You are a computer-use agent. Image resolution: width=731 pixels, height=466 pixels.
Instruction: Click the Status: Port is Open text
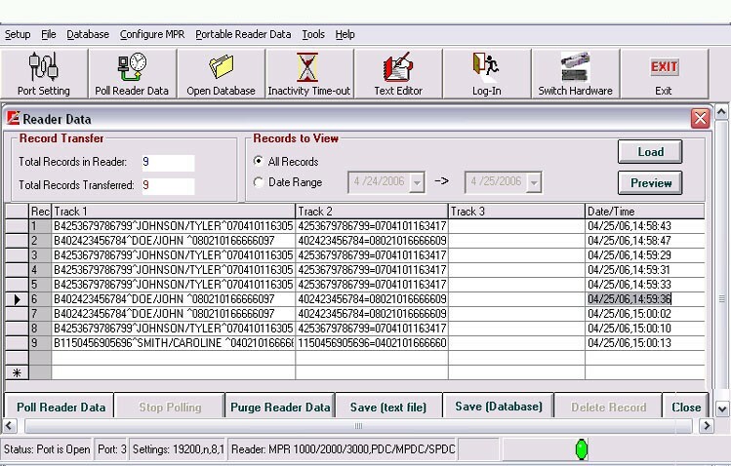pos(47,449)
